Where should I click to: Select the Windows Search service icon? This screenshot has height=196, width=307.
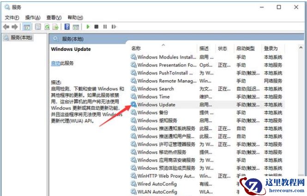[x=134, y=89]
